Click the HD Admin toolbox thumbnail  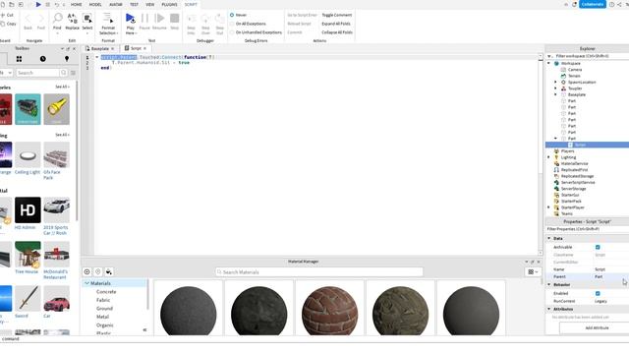28,209
